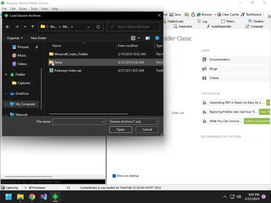Switch to the Inspectors tab
Screen dimensions: 271x203
tap(183, 26)
